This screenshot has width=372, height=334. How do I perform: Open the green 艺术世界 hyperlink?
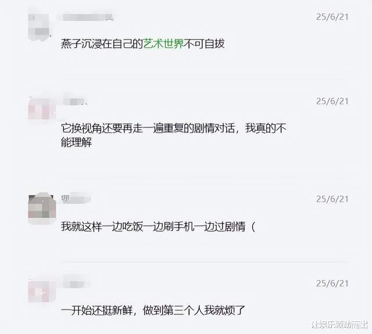(x=163, y=44)
